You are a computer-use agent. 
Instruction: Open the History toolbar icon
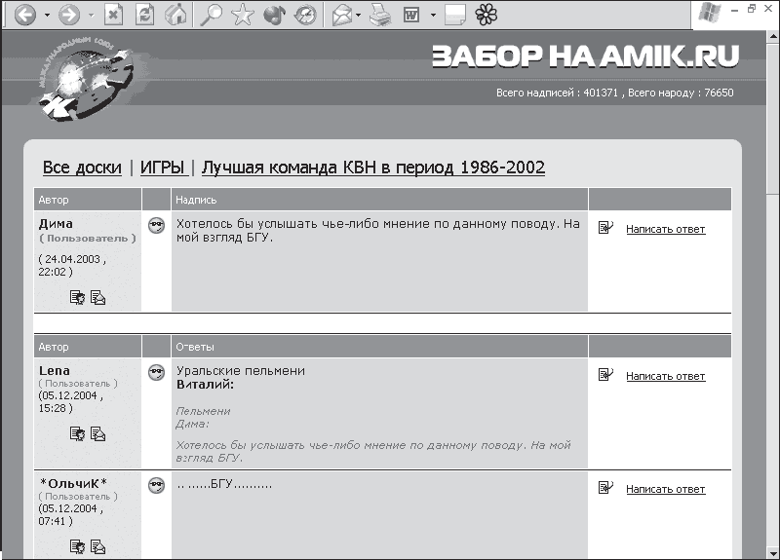pos(305,15)
